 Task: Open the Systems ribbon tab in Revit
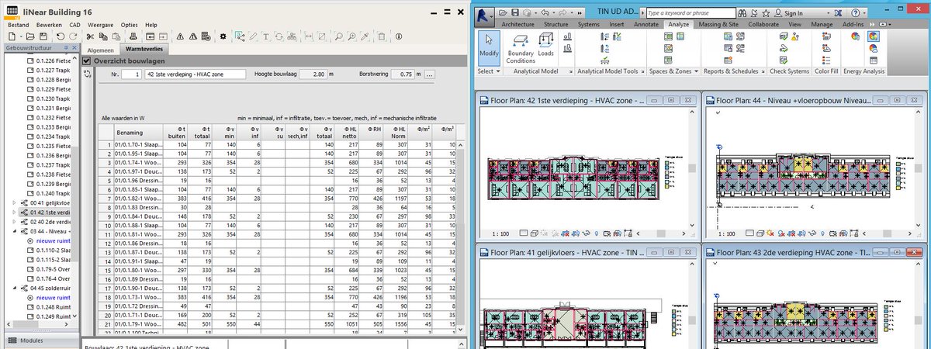[x=589, y=25]
